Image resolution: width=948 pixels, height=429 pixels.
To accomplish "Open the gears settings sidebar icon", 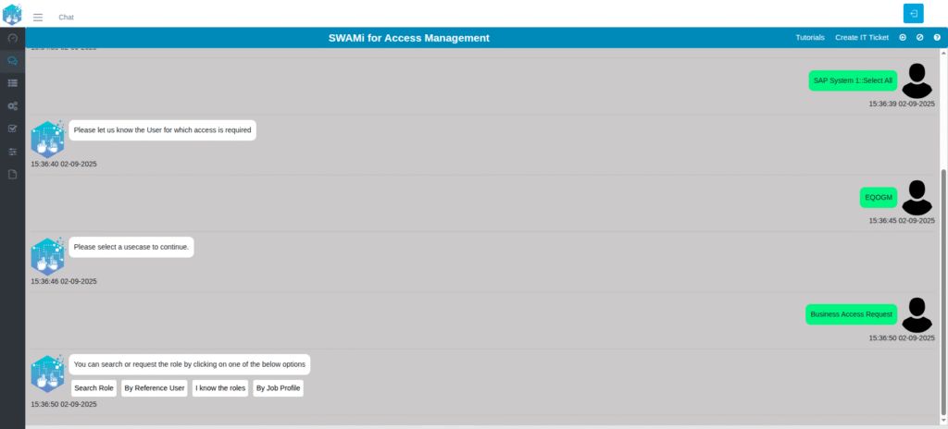I will (12, 106).
